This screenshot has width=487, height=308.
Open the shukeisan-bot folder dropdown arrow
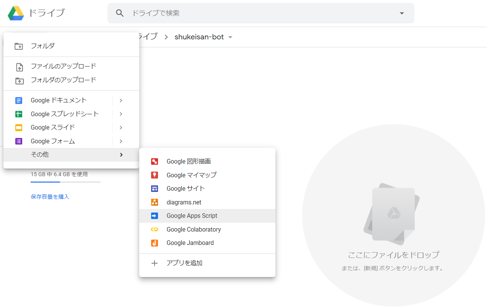230,37
